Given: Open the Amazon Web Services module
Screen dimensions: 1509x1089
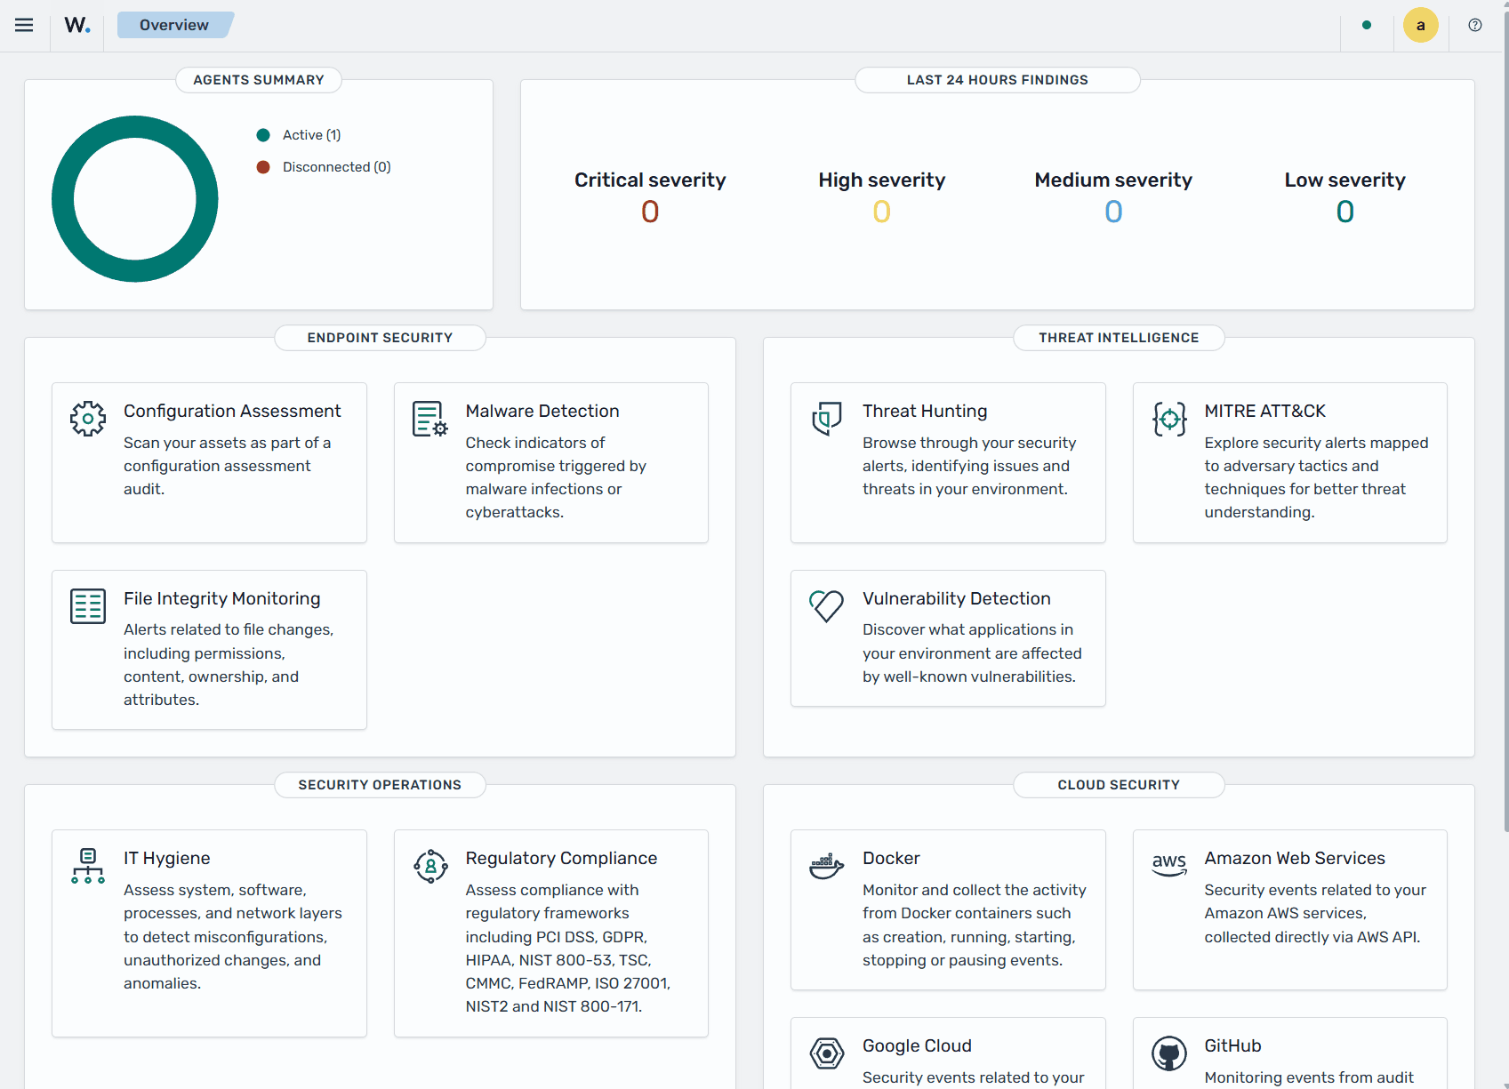Looking at the screenshot, I should pos(1290,909).
